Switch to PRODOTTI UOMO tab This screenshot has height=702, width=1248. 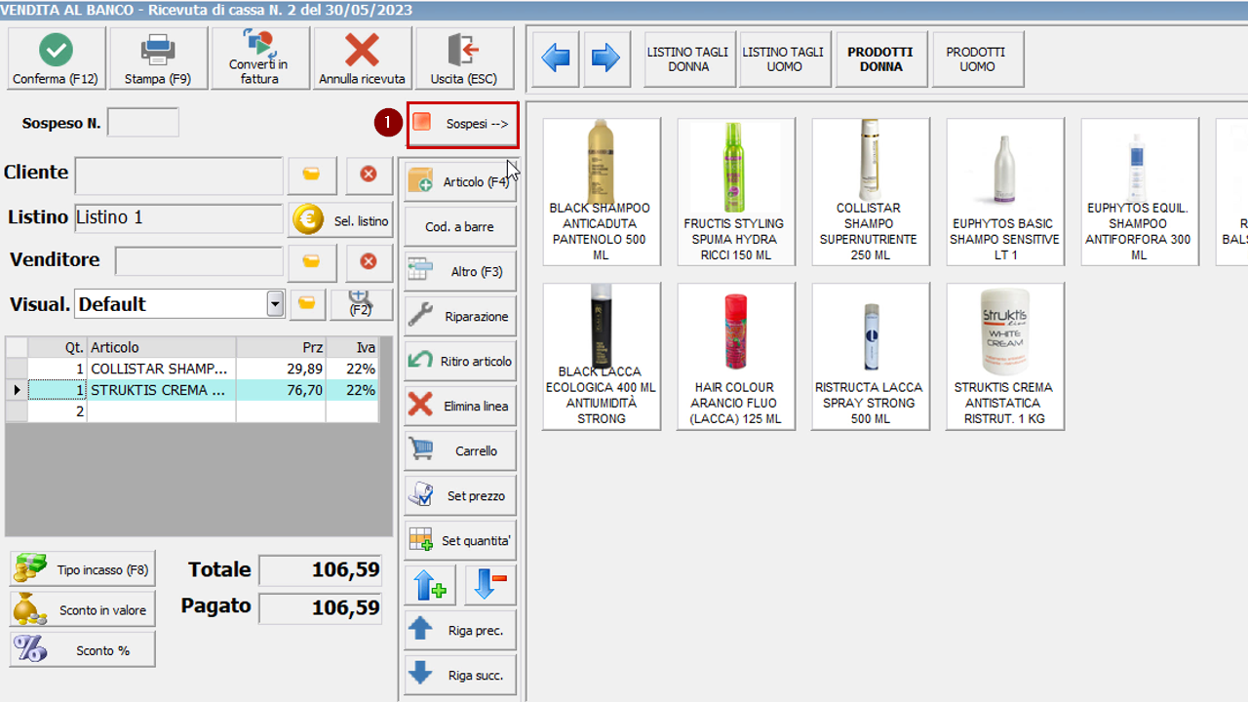pyautogui.click(x=977, y=59)
